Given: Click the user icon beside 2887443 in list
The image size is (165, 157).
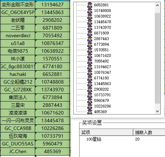Looking at the screenshot, I should [x=90, y=39].
